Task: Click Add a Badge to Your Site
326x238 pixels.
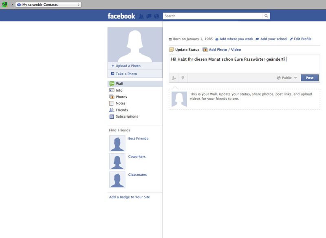Action: click(130, 197)
